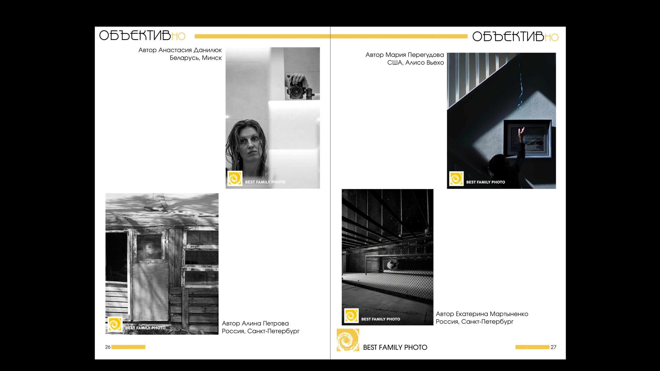Click page number 26

click(x=108, y=347)
